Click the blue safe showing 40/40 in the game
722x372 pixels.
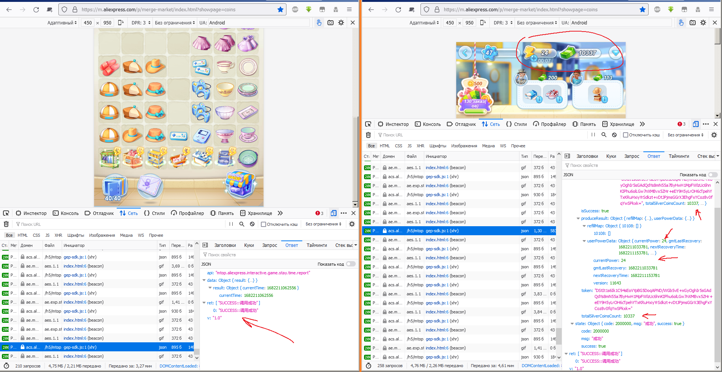[x=114, y=188]
